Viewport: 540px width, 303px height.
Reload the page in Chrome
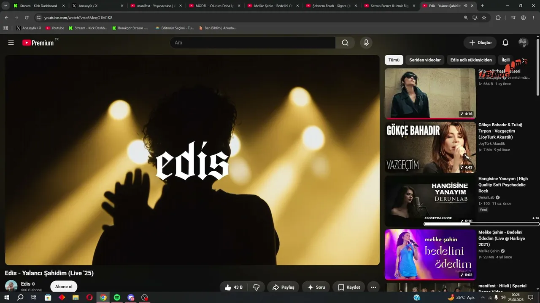27,18
